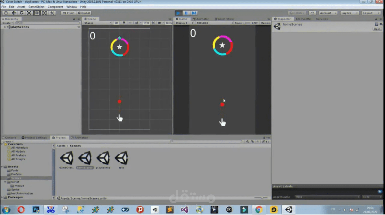Viewport: 385px width, 215px height.
Task: Open the File menu
Action: 4,7
